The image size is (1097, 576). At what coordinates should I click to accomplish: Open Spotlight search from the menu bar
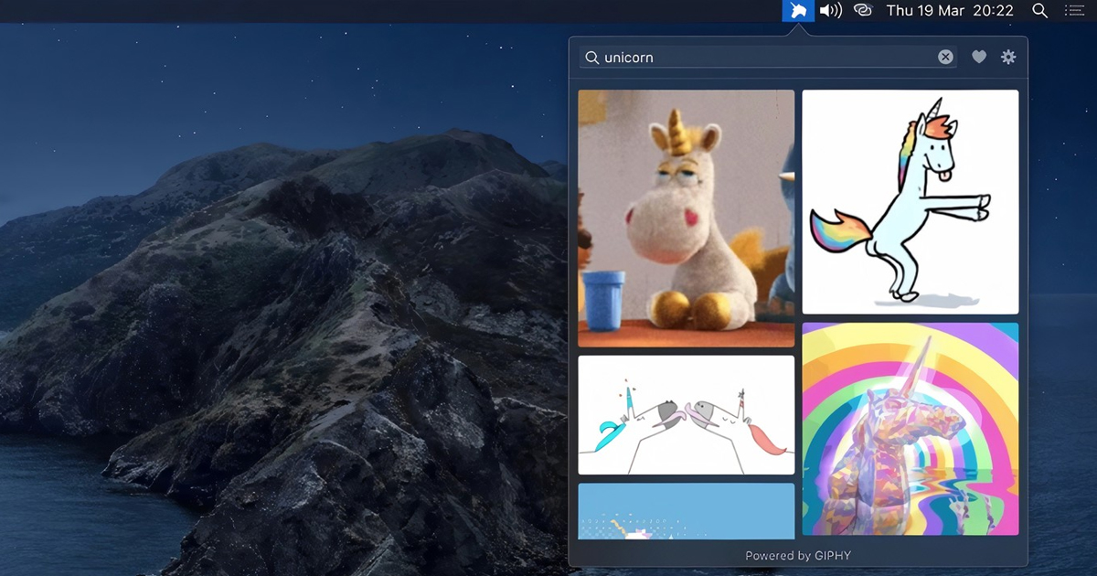pyautogui.click(x=1041, y=10)
